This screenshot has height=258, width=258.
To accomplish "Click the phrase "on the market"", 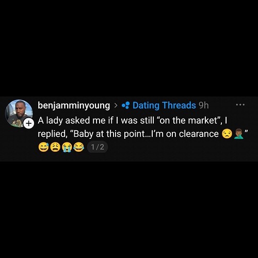I will pos(188,120).
